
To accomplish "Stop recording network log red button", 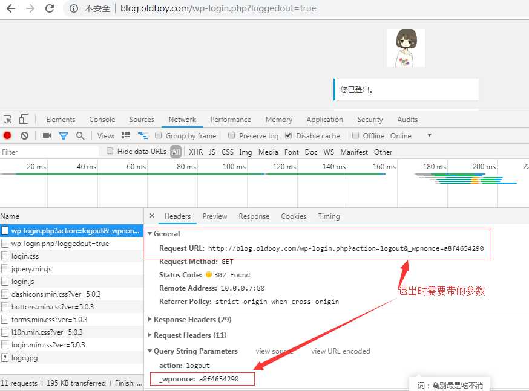I will (x=7, y=136).
